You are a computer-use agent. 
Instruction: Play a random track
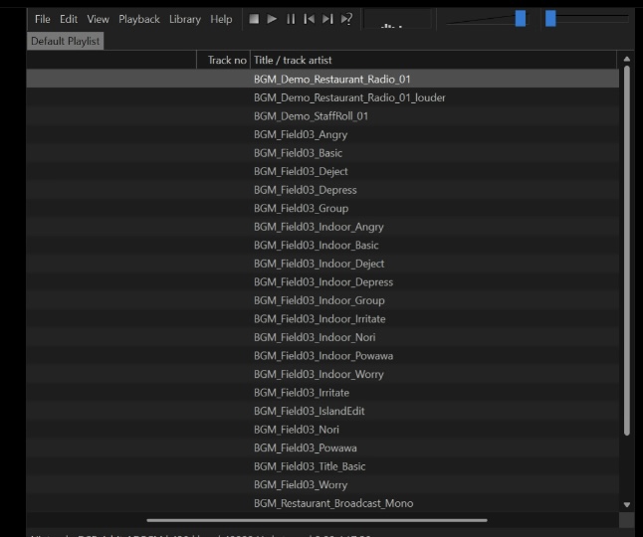click(x=346, y=19)
